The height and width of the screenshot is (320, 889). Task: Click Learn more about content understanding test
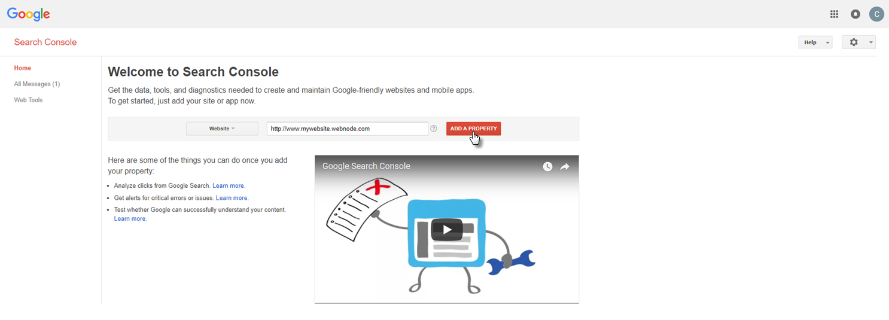click(130, 219)
